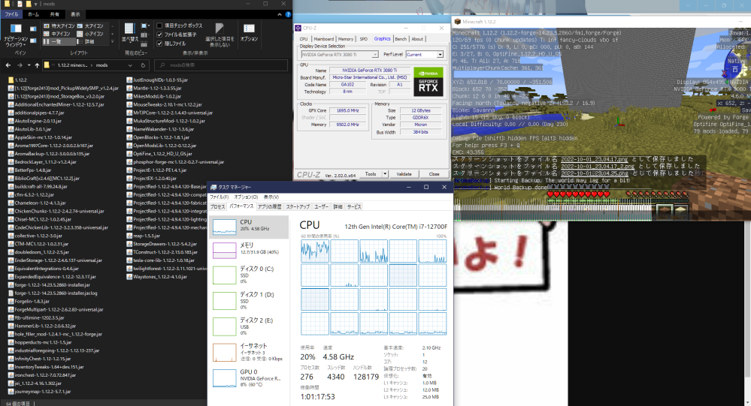
Task: Click the NVIDIA GeForce RTX logo in CPU-Z
Action: [428, 81]
